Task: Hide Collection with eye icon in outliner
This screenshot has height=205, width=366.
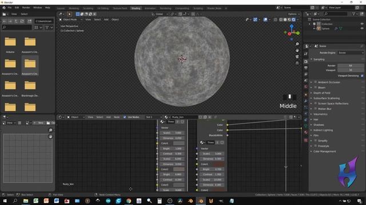Action: click(362, 24)
